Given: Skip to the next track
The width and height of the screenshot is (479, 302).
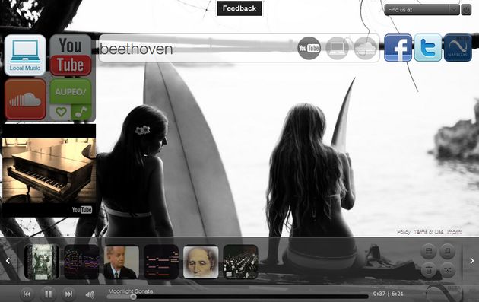Looking at the screenshot, I should [68, 294].
